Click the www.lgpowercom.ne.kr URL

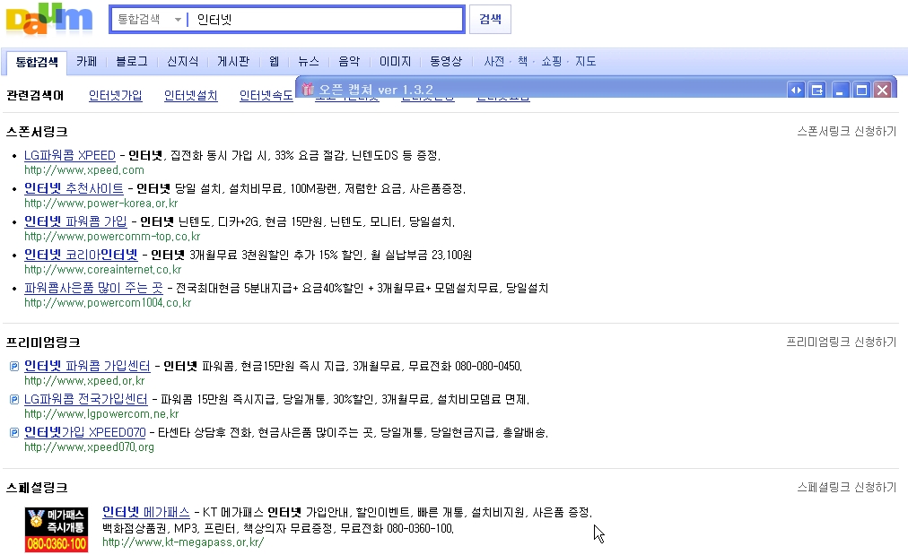tap(101, 414)
